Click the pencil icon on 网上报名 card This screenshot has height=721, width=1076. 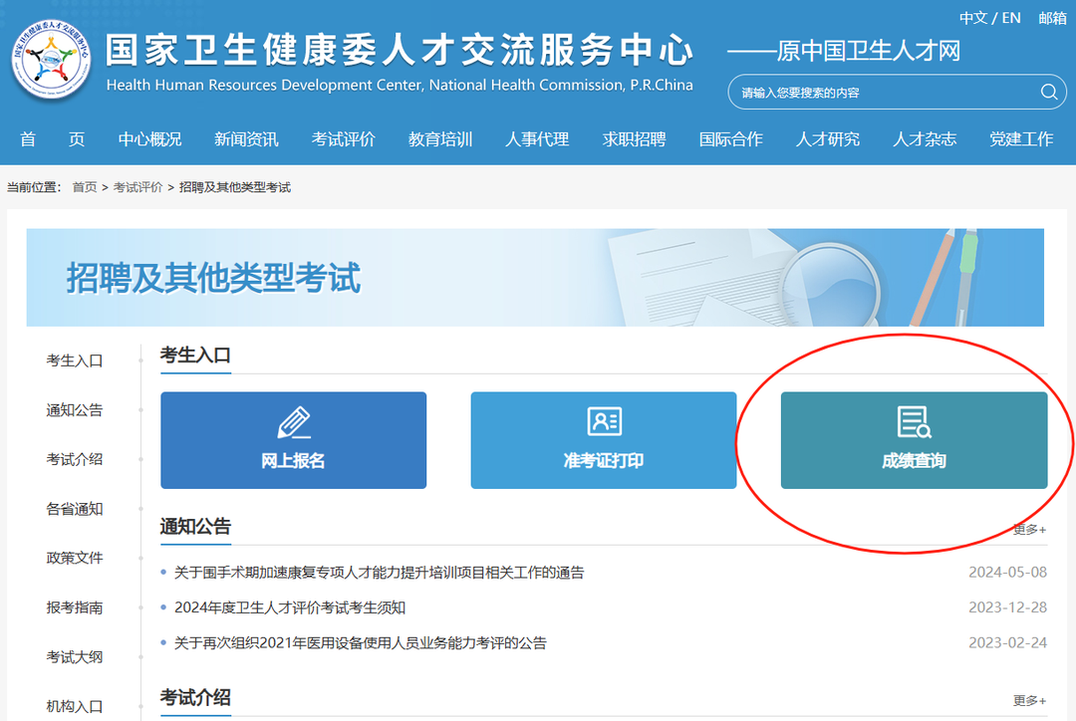pyautogui.click(x=292, y=422)
